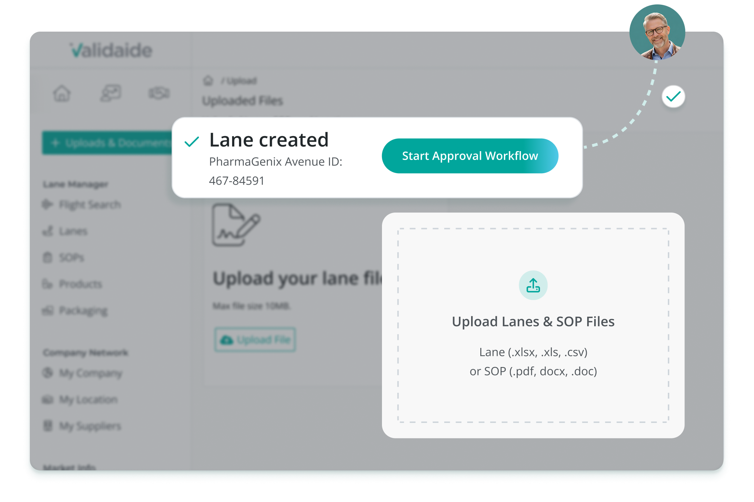
Task: Open My Company page
Action: click(90, 373)
